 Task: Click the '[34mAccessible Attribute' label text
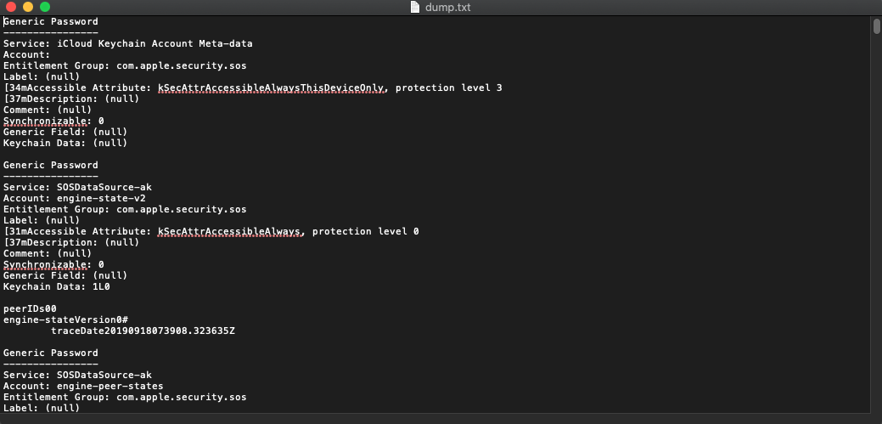point(76,88)
